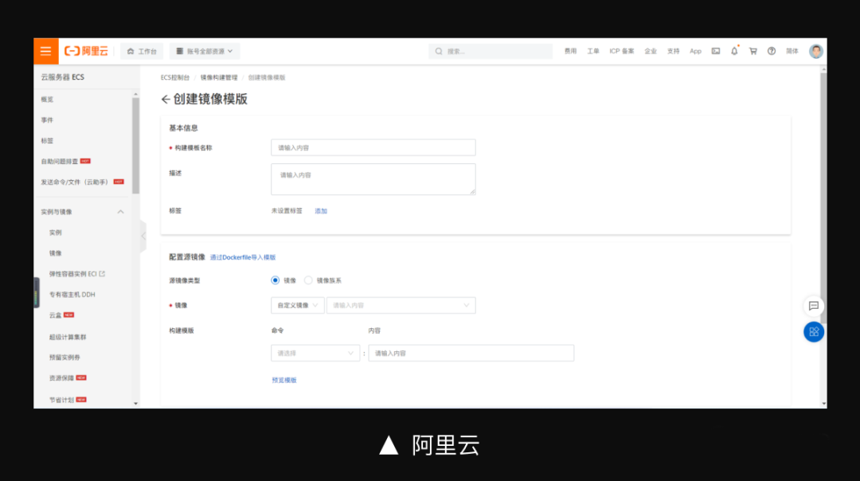Click the 阿里云 logo
Image resolution: width=860 pixels, height=481 pixels.
[x=86, y=51]
